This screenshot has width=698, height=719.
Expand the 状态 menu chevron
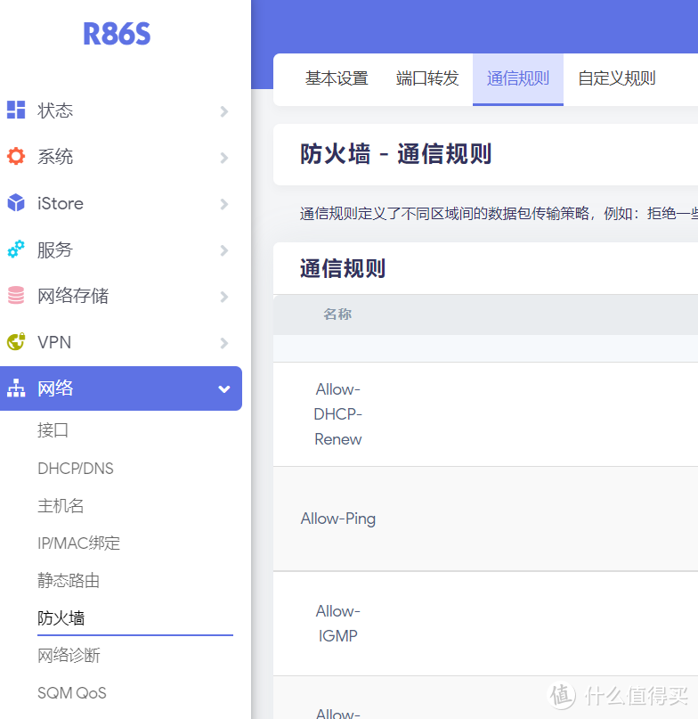(x=223, y=111)
